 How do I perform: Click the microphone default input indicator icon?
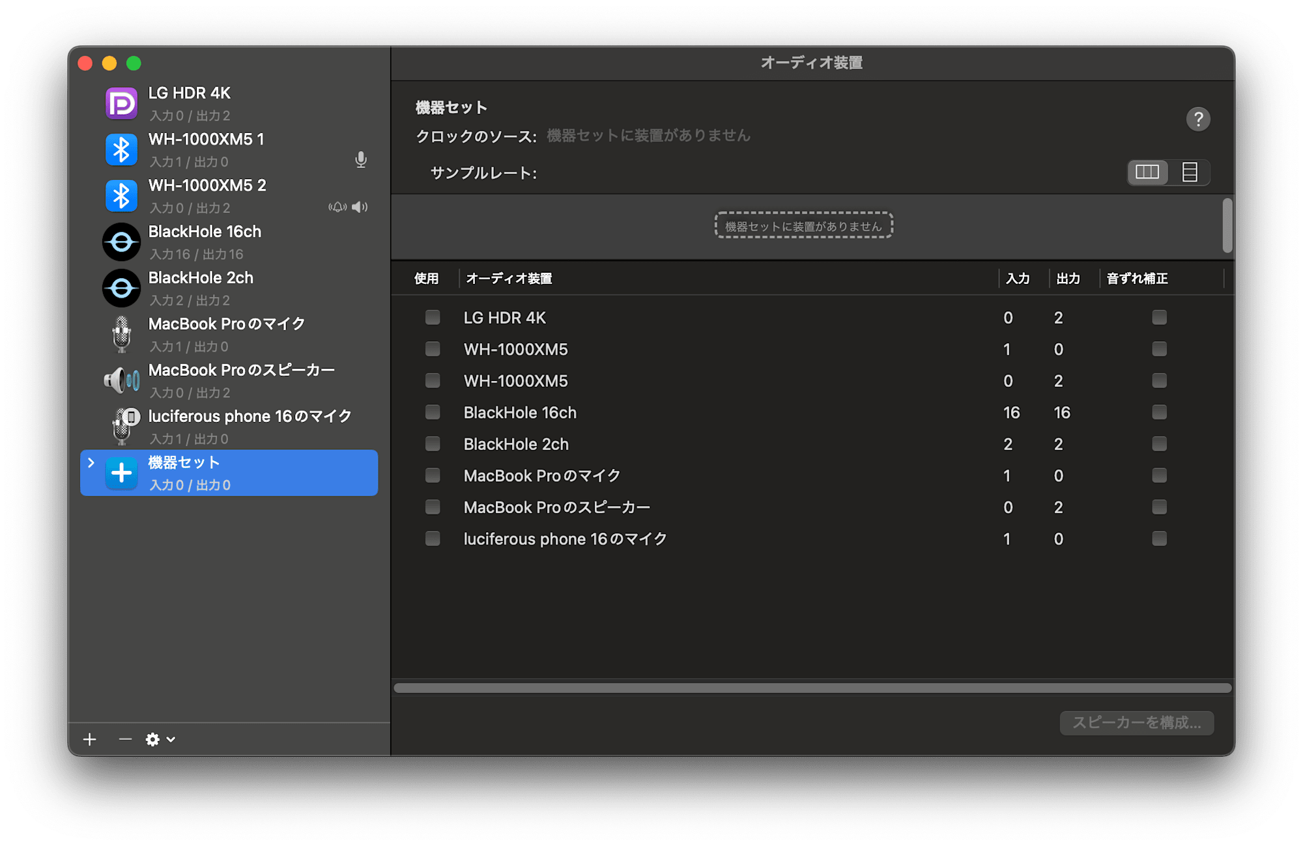pos(360,160)
